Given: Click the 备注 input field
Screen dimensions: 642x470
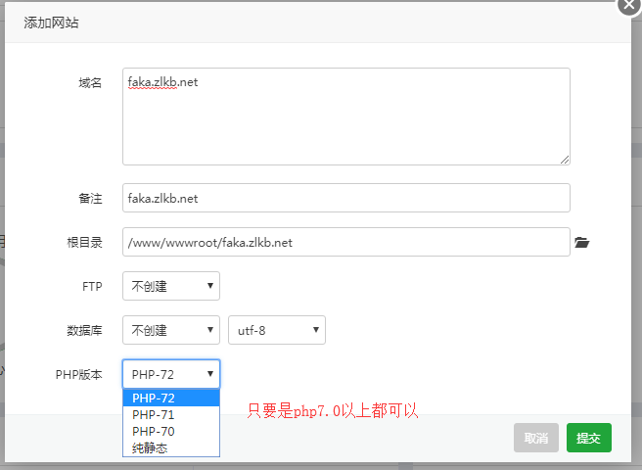Looking at the screenshot, I should (346, 198).
